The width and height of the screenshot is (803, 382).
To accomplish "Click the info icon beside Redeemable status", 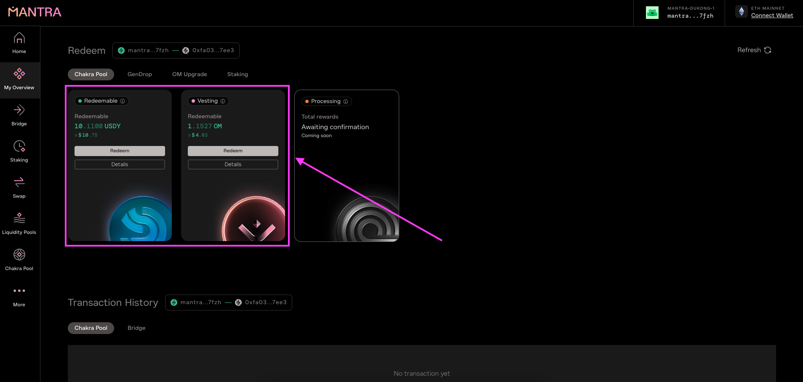I will [x=123, y=101].
